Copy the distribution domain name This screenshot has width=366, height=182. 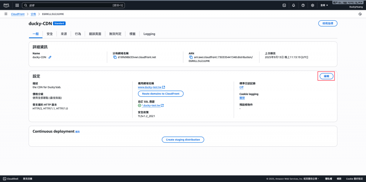tap(115, 57)
